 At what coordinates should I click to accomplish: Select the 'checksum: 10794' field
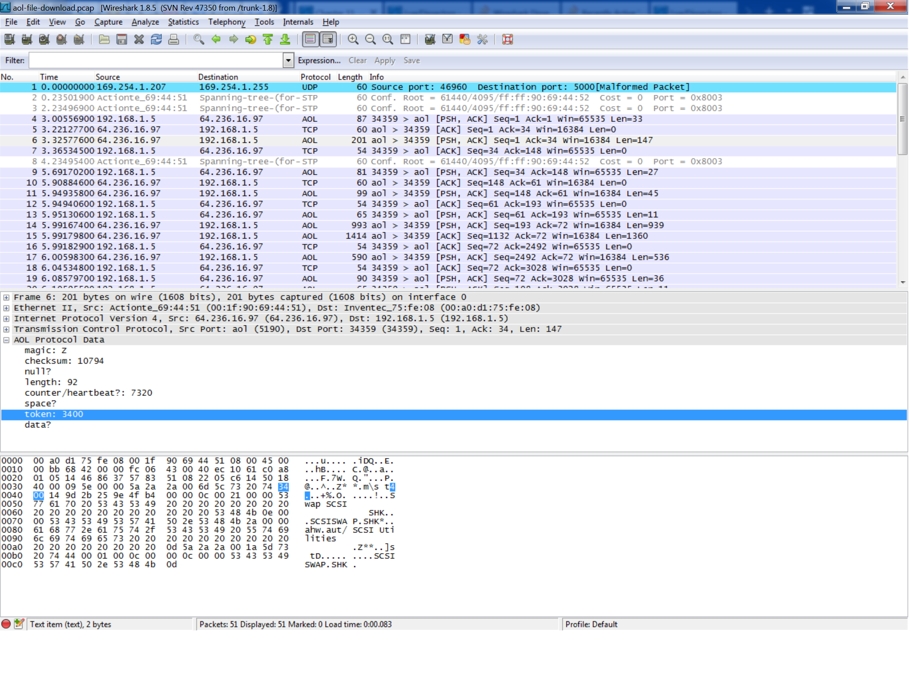tap(64, 361)
